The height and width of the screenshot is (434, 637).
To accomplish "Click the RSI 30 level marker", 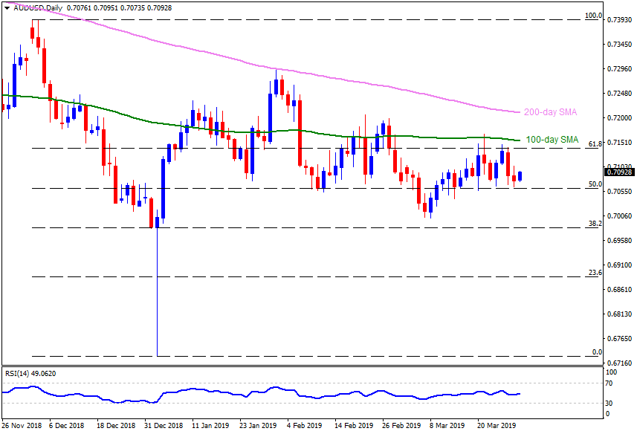I will [x=608, y=404].
